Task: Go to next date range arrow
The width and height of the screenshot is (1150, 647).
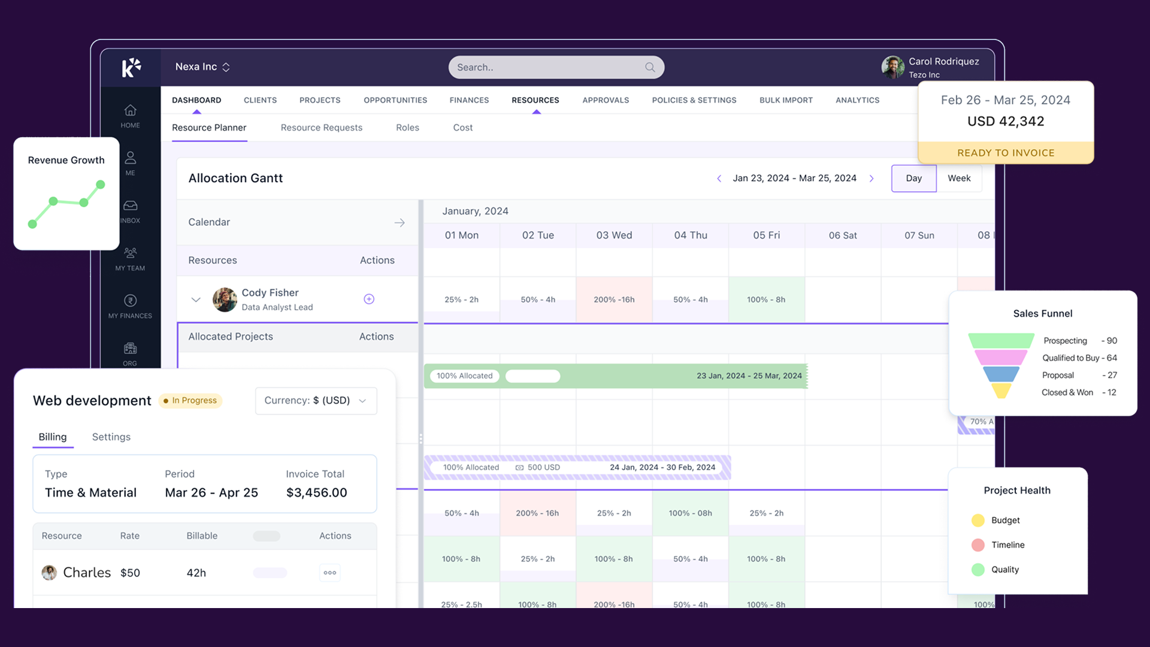Action: 871,179
